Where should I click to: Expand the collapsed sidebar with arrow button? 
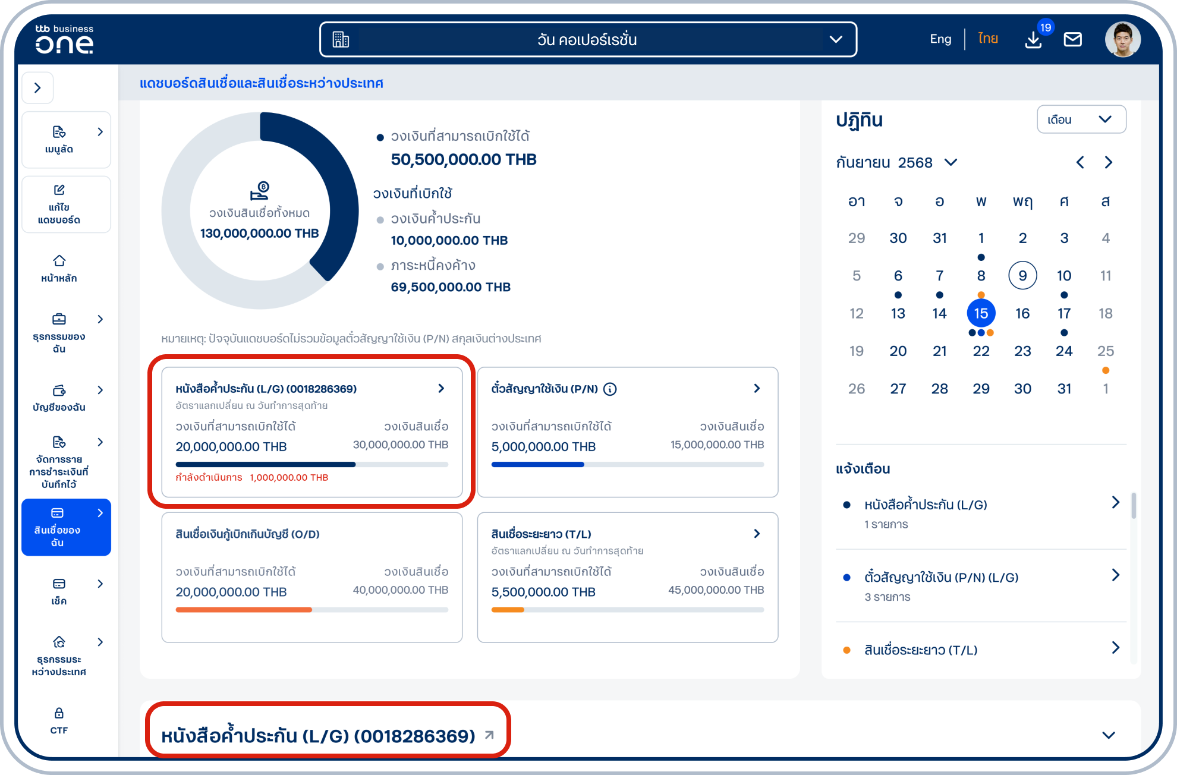37,88
